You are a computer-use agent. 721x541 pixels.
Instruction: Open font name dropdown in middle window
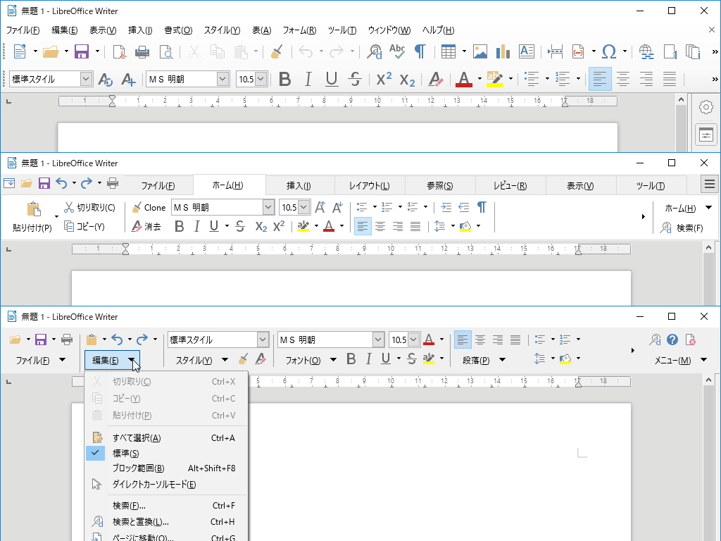pos(268,208)
